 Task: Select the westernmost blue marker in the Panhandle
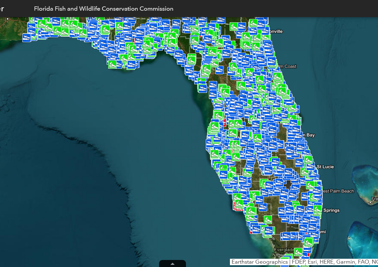click(27, 39)
